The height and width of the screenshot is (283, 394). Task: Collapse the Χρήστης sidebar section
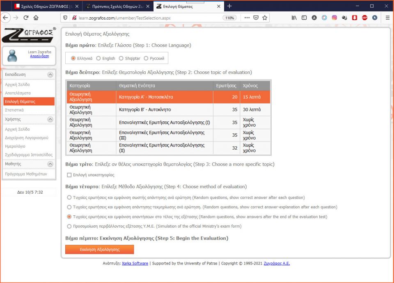tap(50, 119)
